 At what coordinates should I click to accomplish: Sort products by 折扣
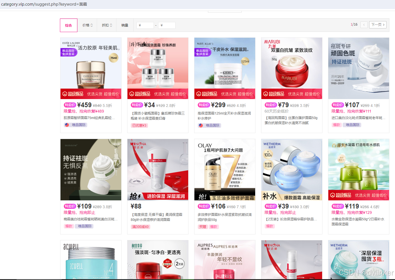pos(107,25)
